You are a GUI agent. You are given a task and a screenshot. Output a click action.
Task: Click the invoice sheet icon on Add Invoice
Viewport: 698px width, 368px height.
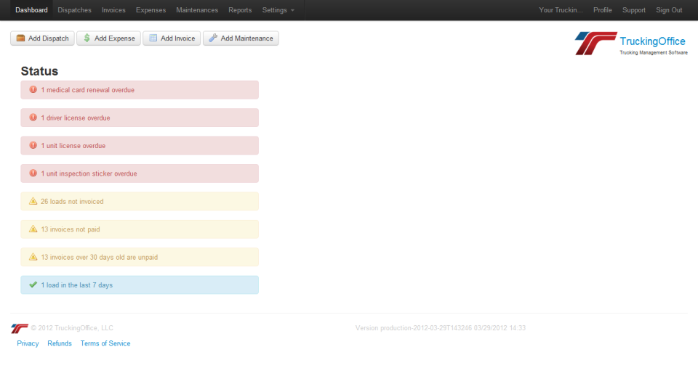click(153, 38)
